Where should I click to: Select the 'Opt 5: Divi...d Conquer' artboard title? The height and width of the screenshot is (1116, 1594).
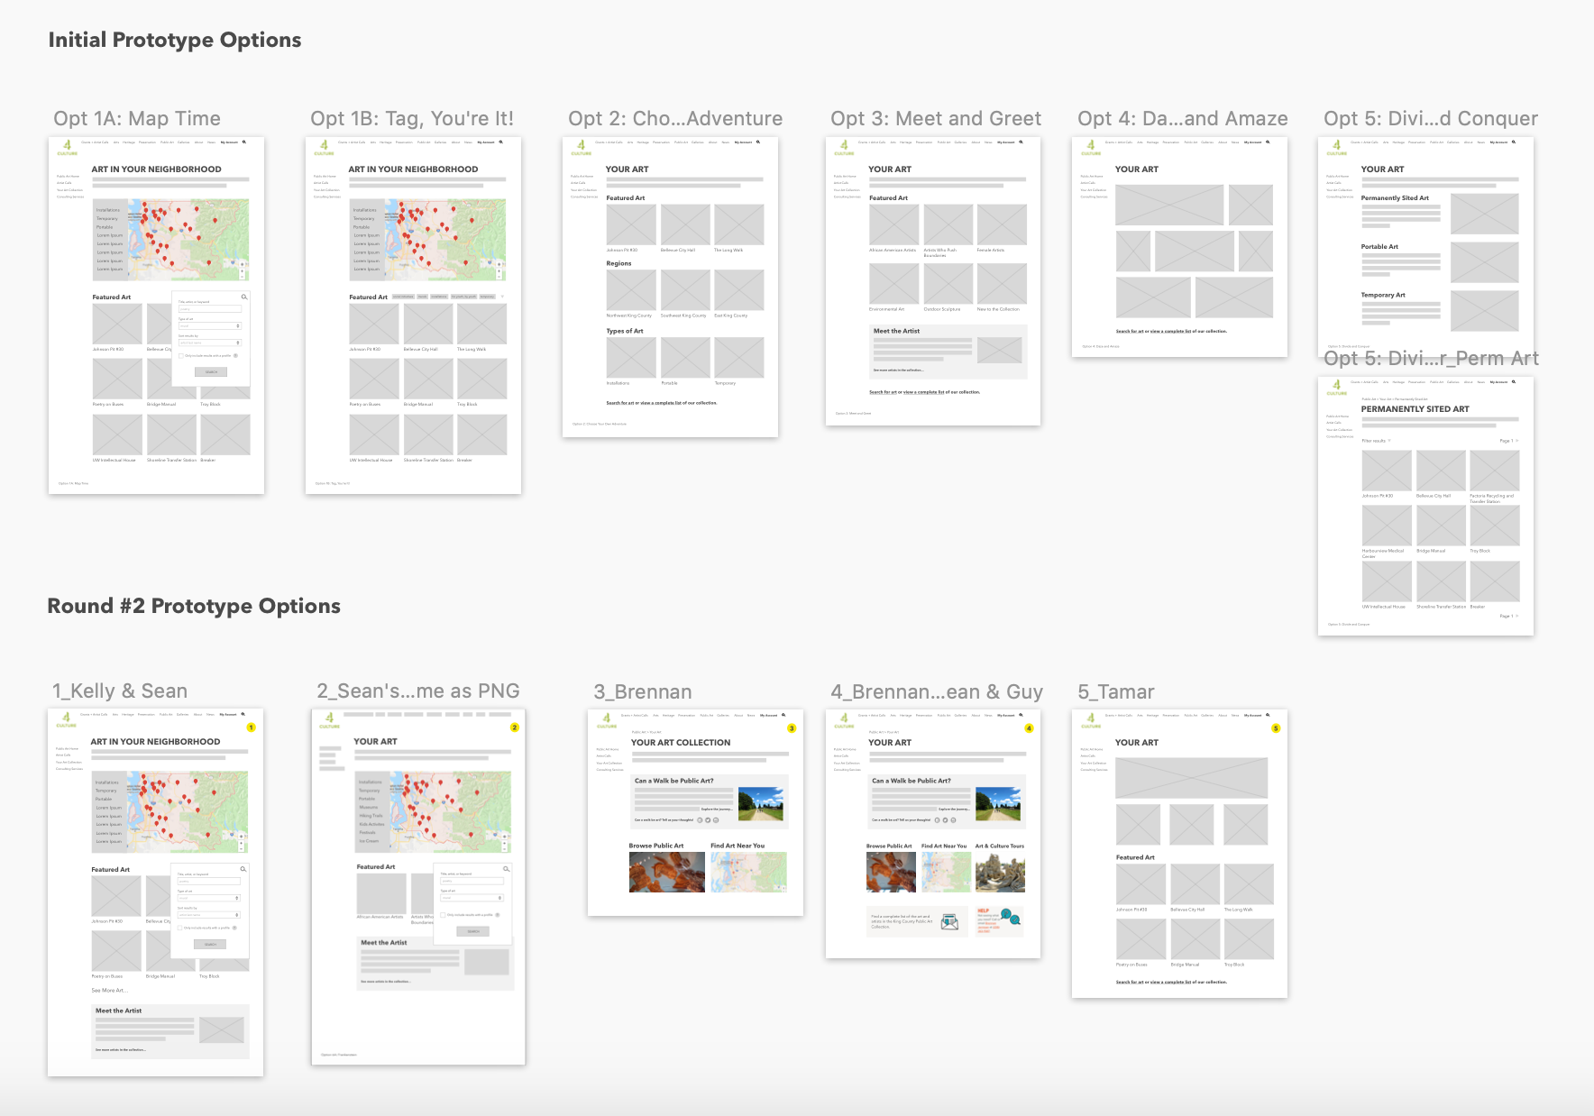(x=1431, y=119)
